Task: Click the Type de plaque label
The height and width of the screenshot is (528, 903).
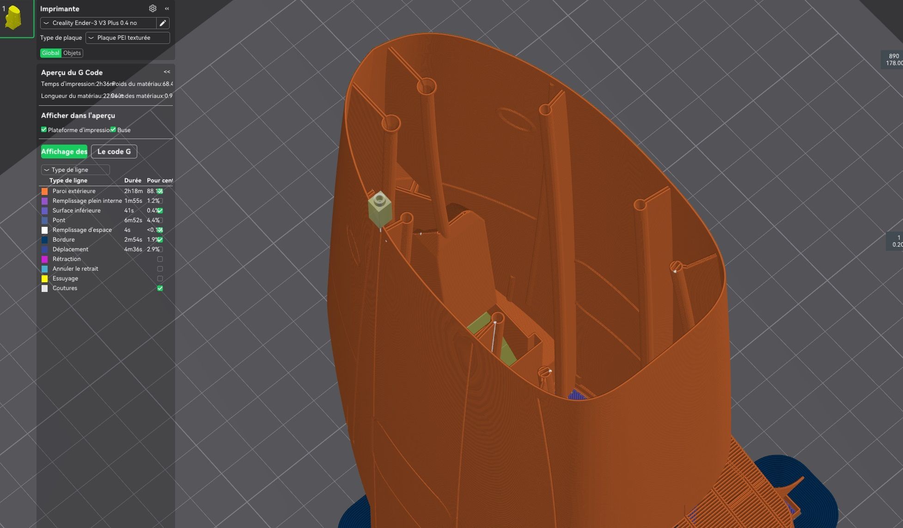Action: tap(61, 38)
